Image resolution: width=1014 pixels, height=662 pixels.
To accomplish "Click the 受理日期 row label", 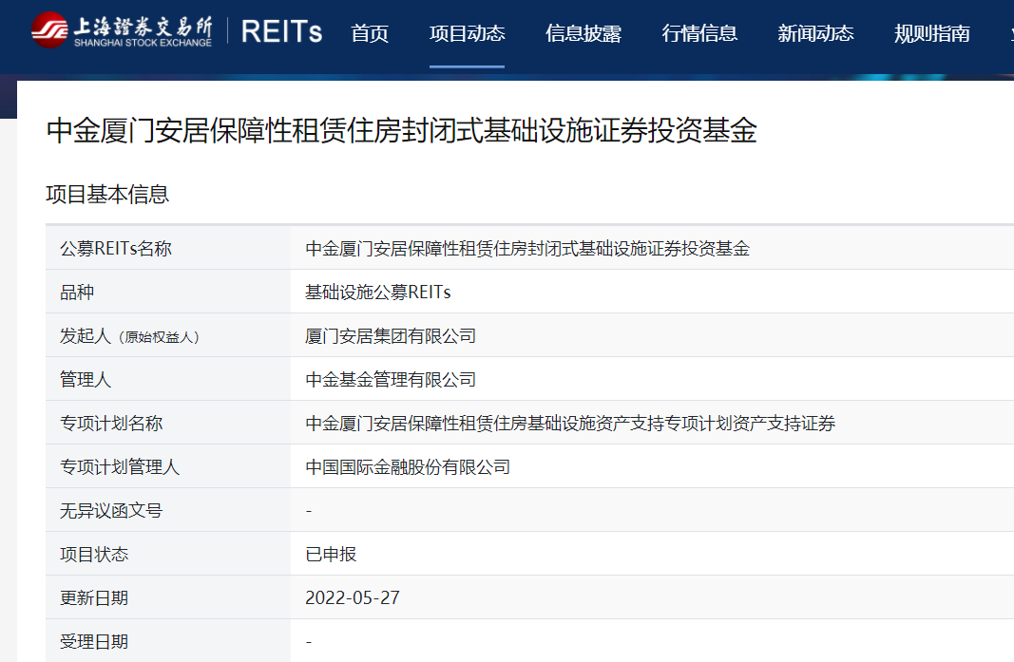I will [94, 642].
